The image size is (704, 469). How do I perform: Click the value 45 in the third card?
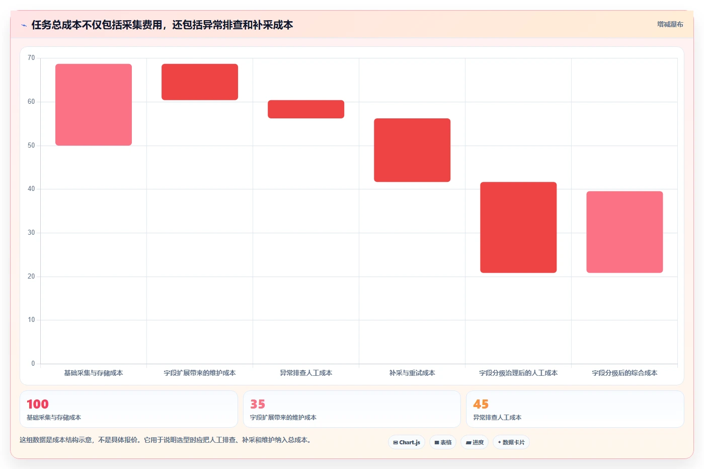tap(481, 405)
